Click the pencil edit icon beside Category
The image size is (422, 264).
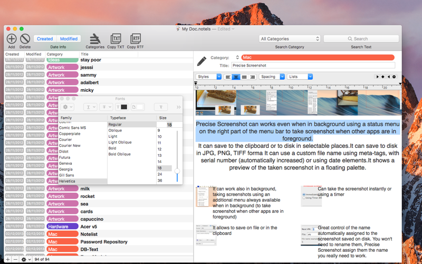202,61
